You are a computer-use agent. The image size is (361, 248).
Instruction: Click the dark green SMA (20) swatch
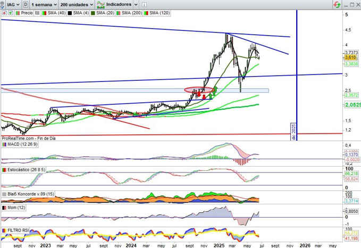93,13
